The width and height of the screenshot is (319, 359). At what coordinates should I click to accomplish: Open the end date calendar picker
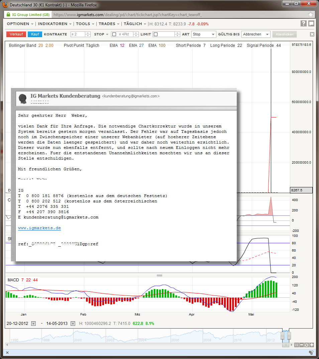tap(73, 324)
